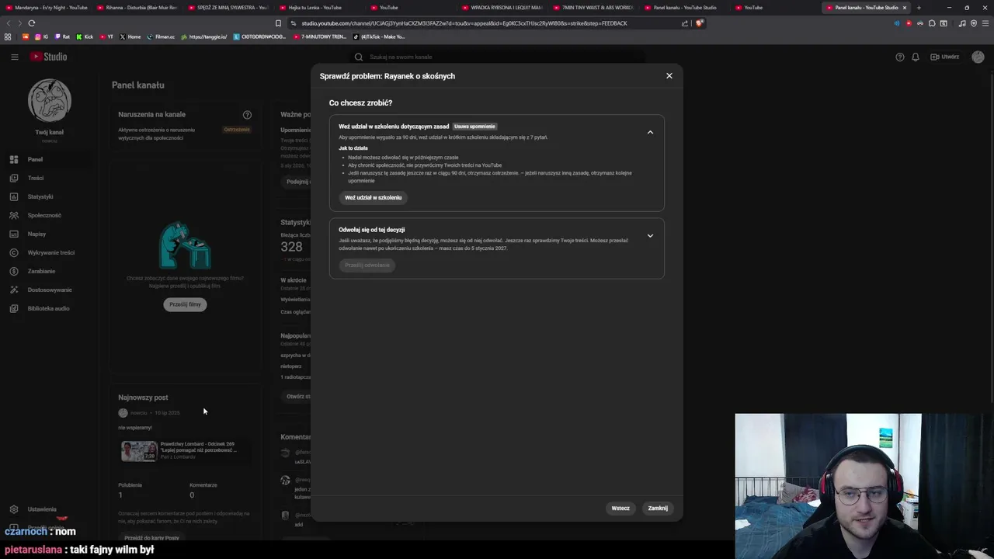Click the 'Usuwa upomnienie' badge
994x559 pixels.
click(474, 127)
